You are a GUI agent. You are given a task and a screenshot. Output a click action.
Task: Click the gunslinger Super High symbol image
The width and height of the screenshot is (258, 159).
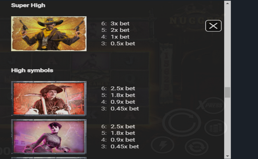(x=49, y=34)
